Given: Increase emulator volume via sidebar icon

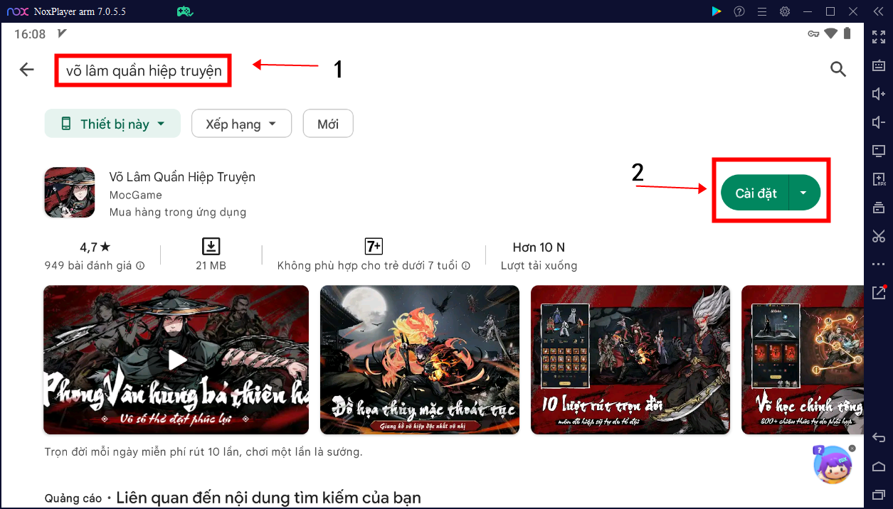Looking at the screenshot, I should (878, 93).
